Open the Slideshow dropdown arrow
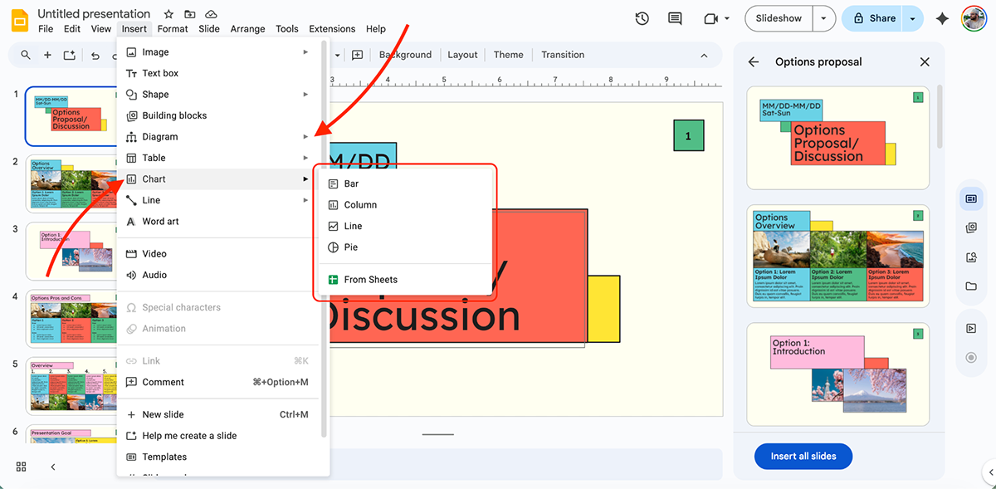Image resolution: width=996 pixels, height=489 pixels. (823, 17)
